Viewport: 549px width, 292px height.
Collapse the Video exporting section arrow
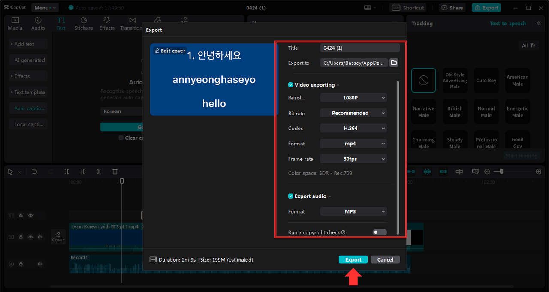[338, 85]
